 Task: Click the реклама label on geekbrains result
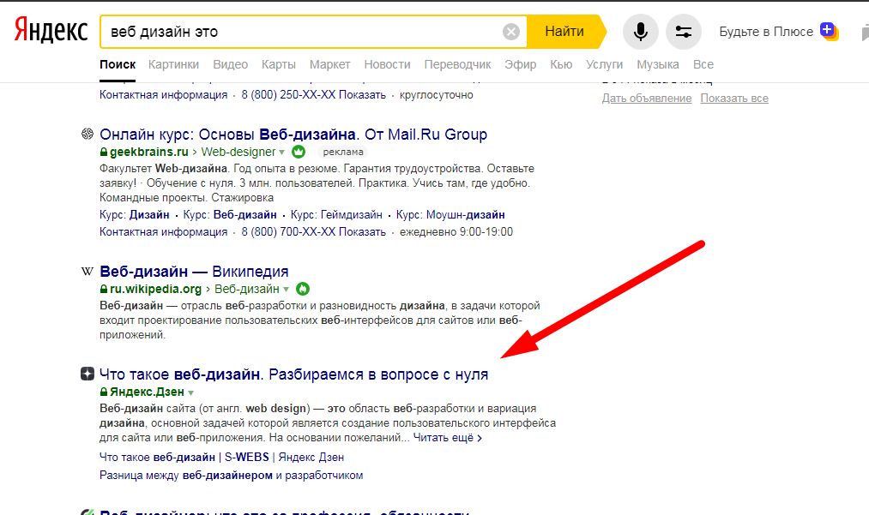(x=343, y=152)
